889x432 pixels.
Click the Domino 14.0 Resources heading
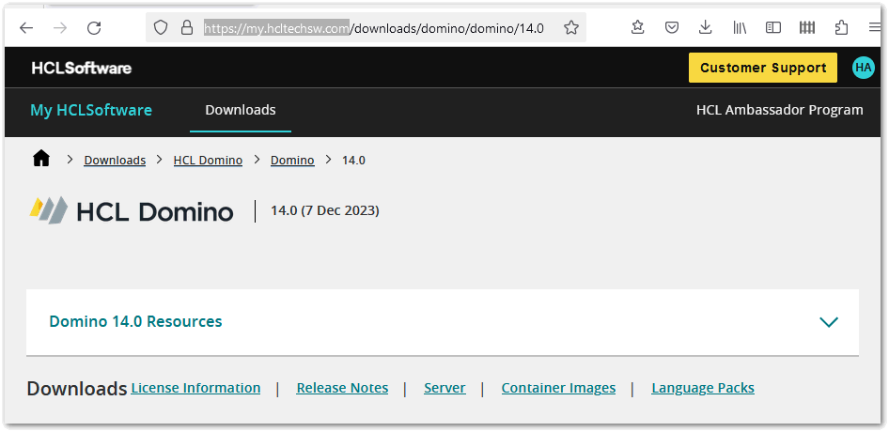[135, 321]
